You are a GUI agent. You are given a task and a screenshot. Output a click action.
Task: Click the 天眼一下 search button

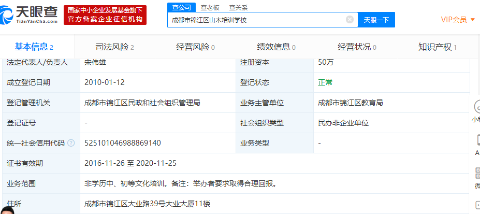376,20
